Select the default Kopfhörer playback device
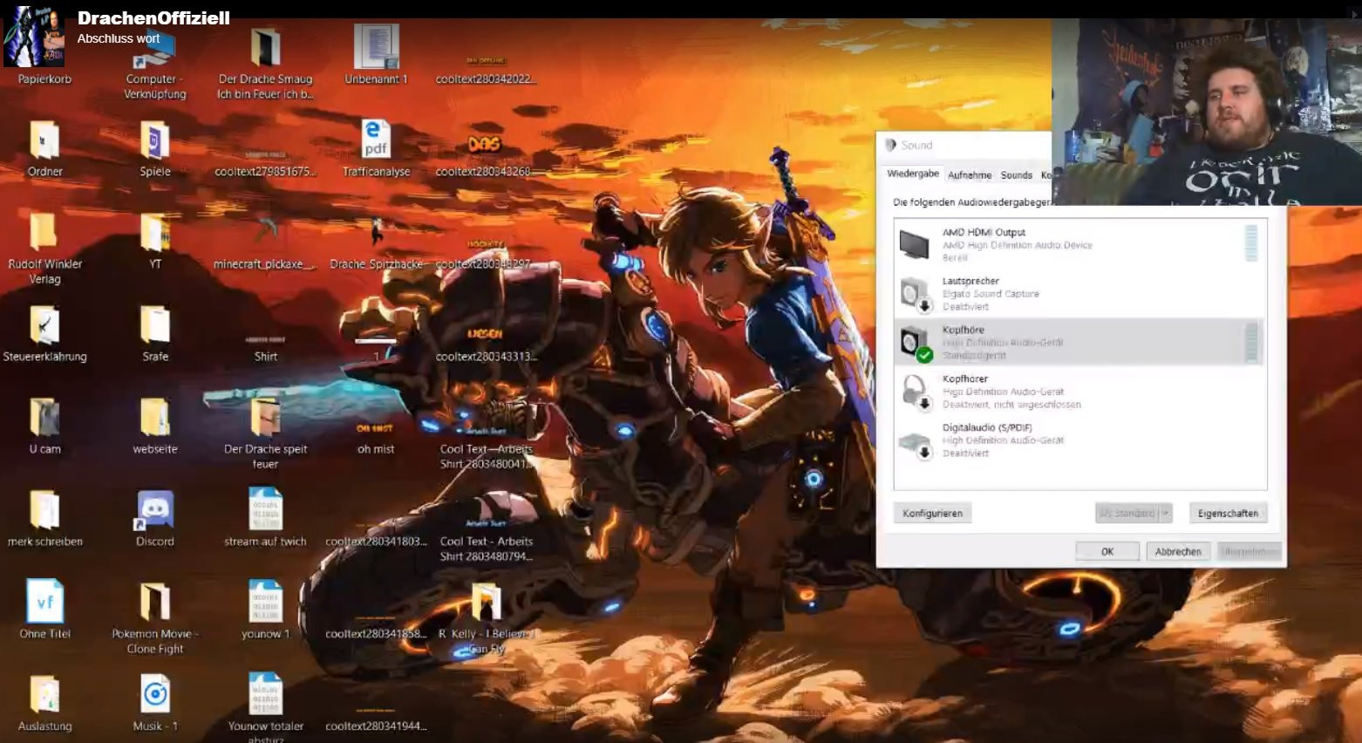1362x743 pixels. click(1079, 343)
